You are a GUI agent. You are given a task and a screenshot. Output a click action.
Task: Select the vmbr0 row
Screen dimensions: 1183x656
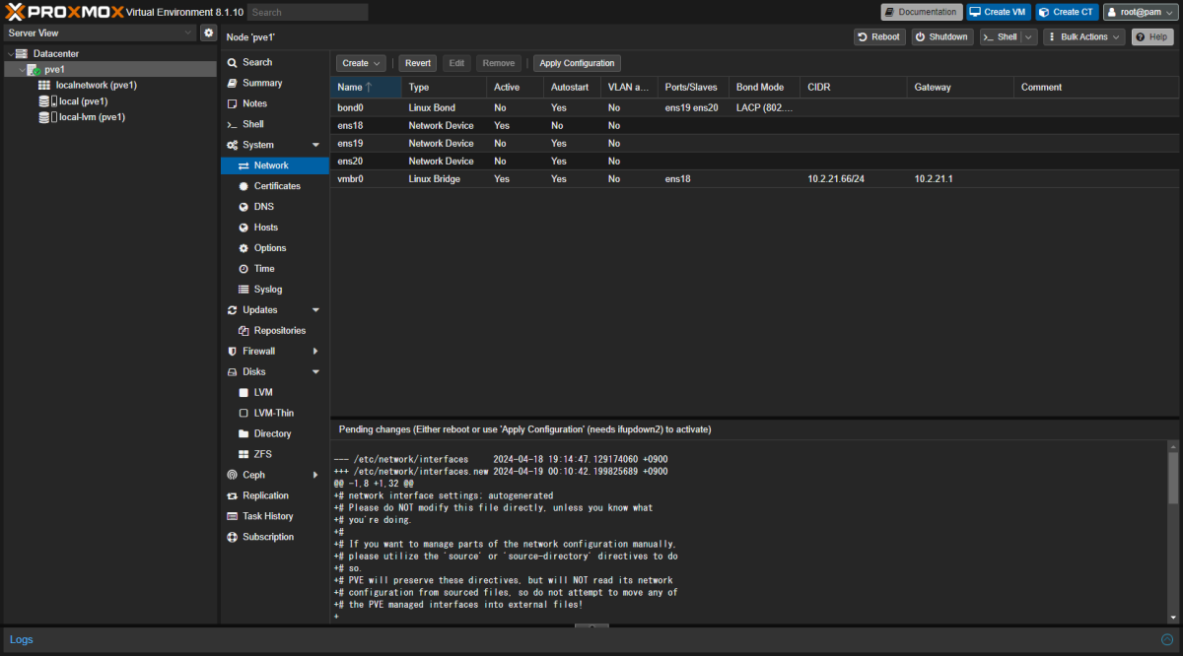(x=754, y=179)
